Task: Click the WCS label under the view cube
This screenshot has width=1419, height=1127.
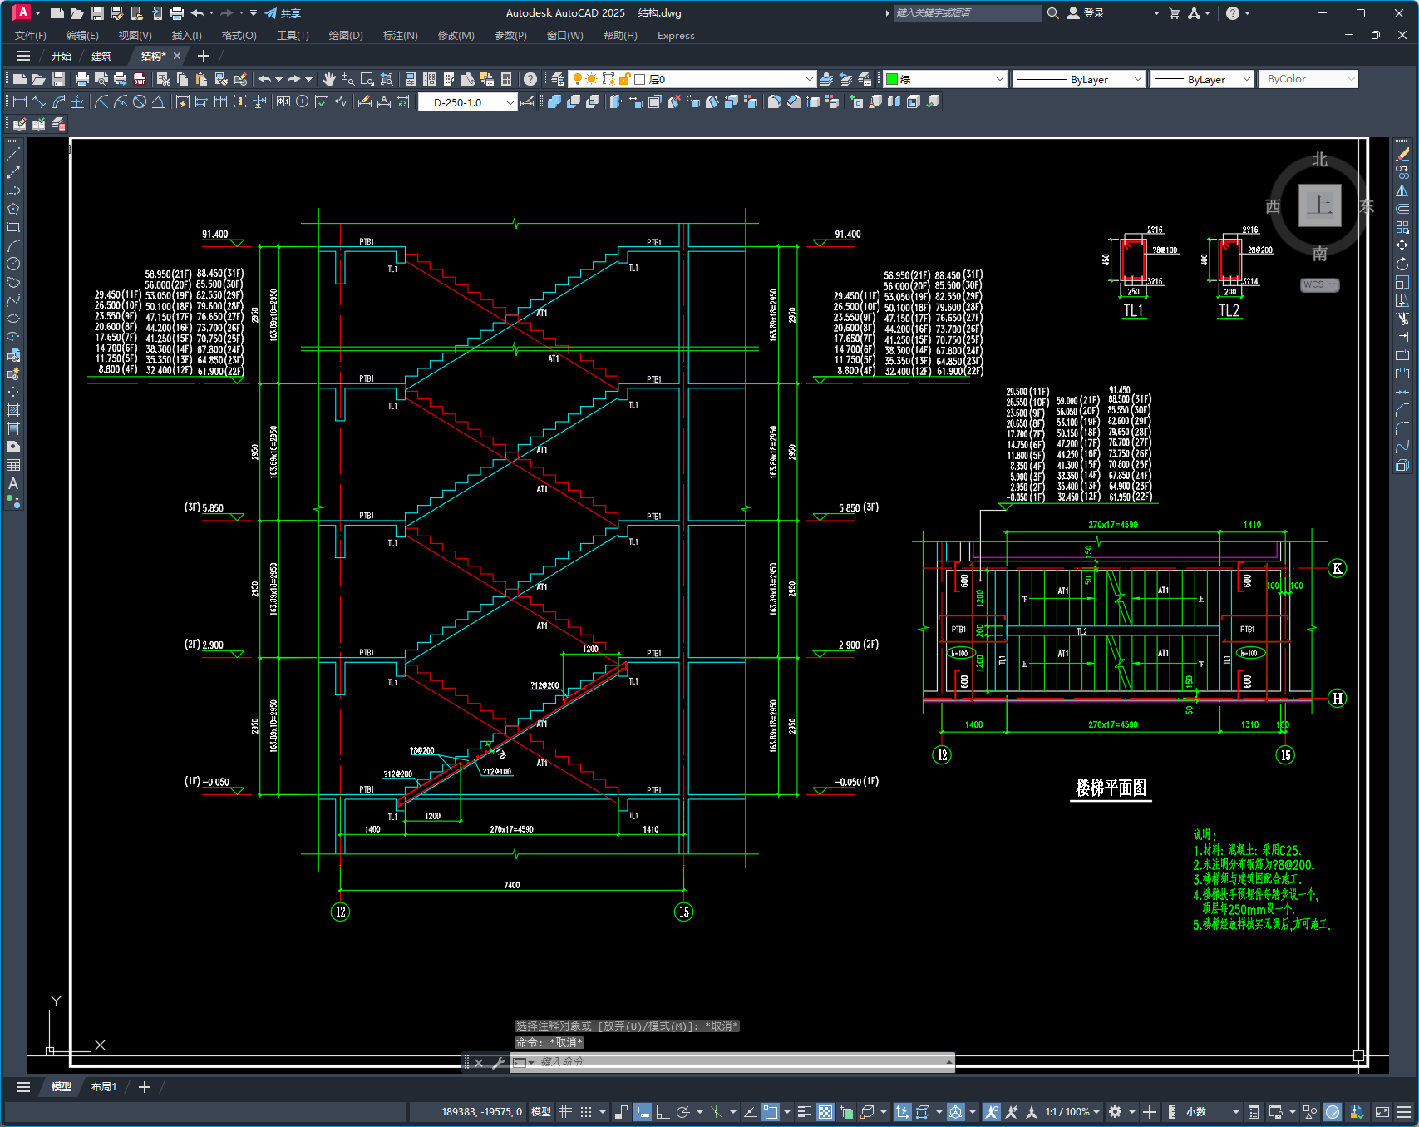Action: [1319, 285]
